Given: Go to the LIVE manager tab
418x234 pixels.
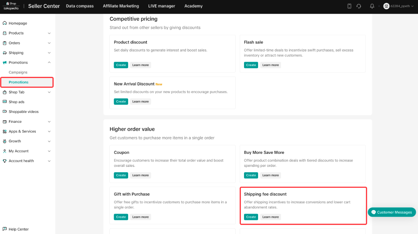Looking at the screenshot, I should (161, 6).
